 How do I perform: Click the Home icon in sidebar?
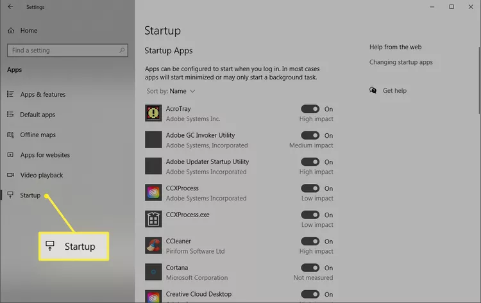tap(11, 30)
